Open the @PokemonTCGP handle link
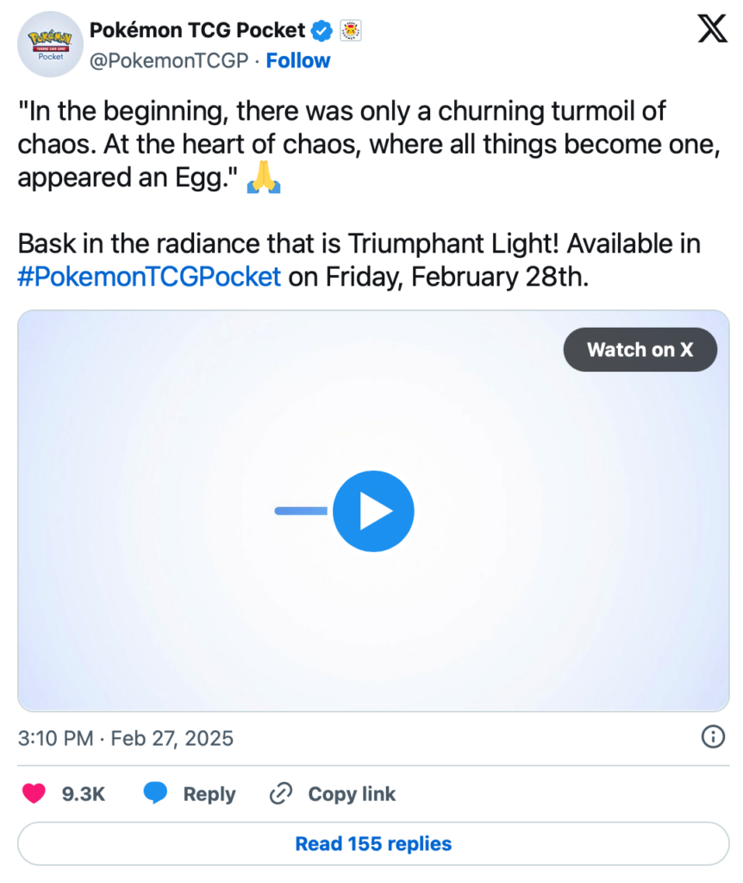Viewport: 743px width, 883px height. coord(169,60)
